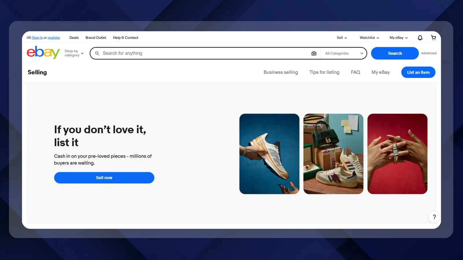Click the Selling page heading
The image size is (463, 260).
point(37,72)
